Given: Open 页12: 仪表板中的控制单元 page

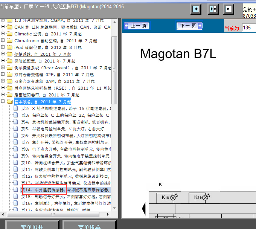Looking at the screenshot, I should (66, 176).
